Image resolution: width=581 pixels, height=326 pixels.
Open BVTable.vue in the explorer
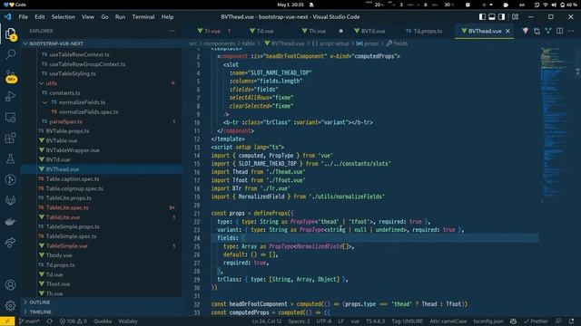pos(62,140)
